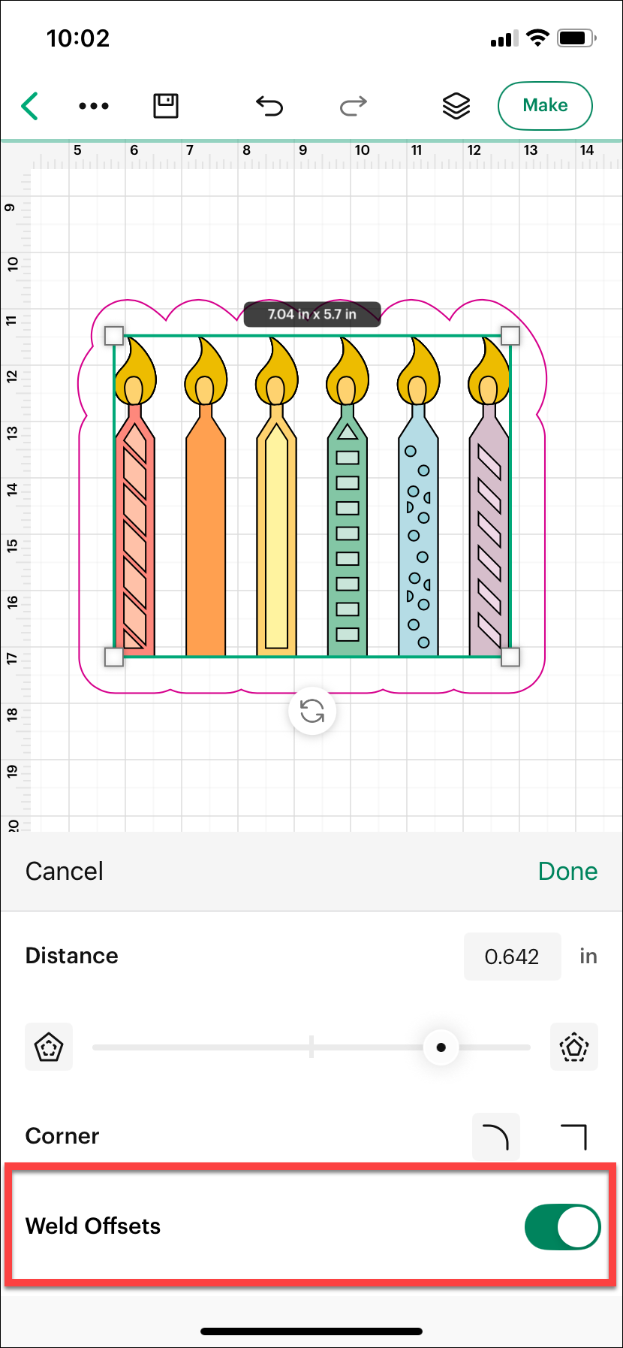Tap the top-left selection handle
Viewport: 623px width, 1348px height.
[114, 335]
